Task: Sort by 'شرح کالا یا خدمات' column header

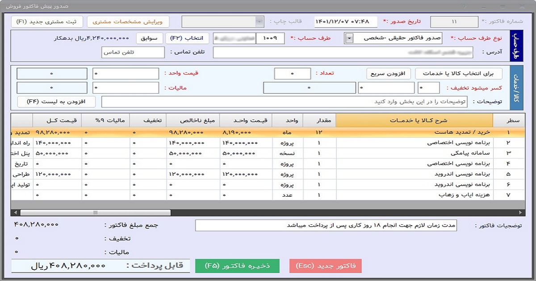Action: [414, 120]
